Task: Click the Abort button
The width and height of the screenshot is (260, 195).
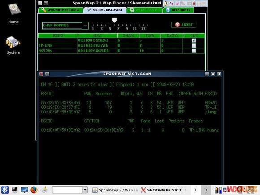Action: [184, 25]
